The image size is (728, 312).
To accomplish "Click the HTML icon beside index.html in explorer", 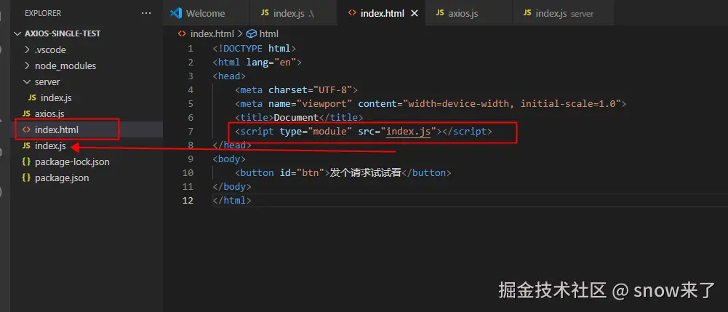I will (x=26, y=130).
